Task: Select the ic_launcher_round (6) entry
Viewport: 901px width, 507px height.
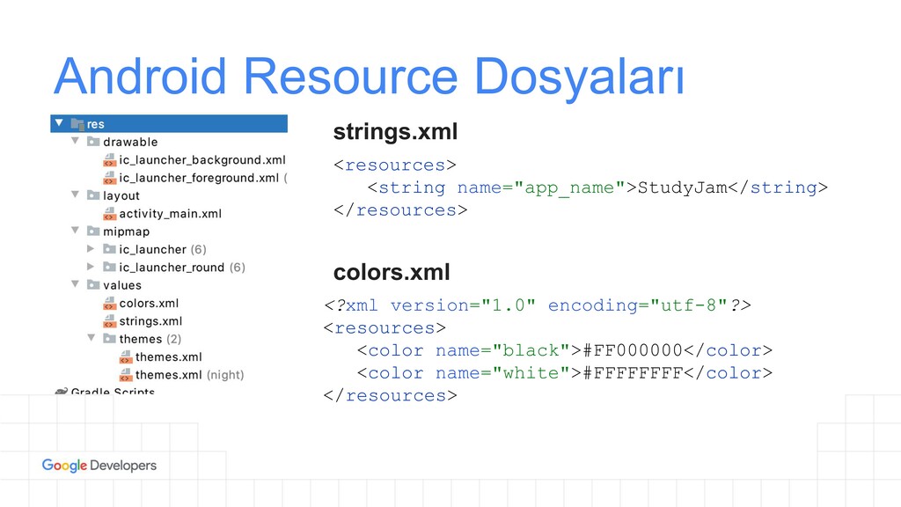Action: [182, 268]
